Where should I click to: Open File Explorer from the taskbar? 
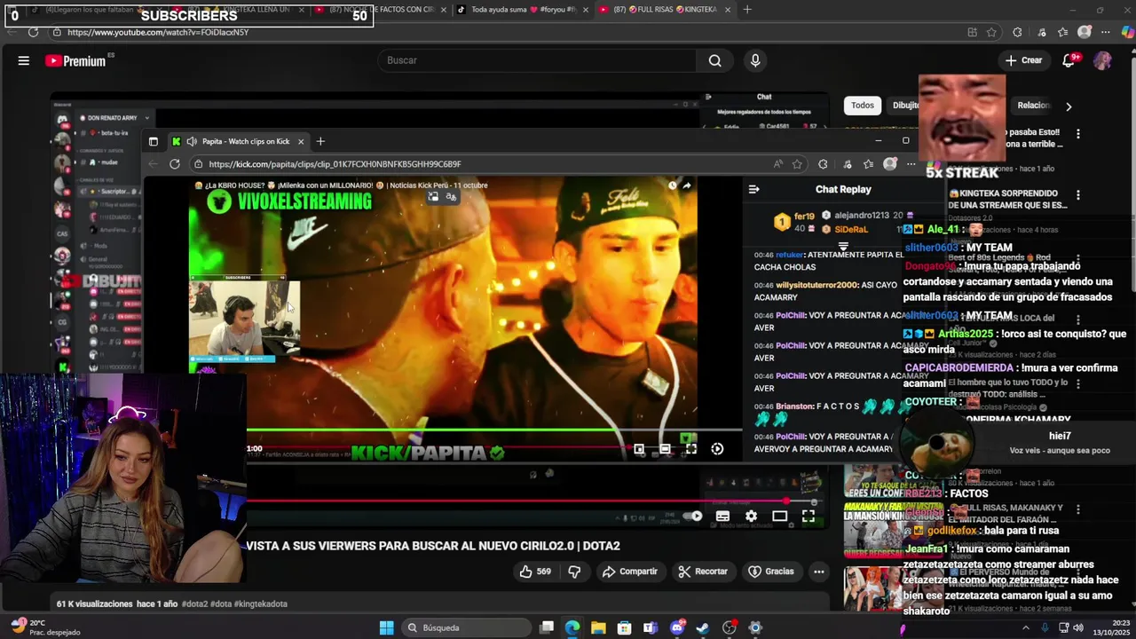(598, 627)
